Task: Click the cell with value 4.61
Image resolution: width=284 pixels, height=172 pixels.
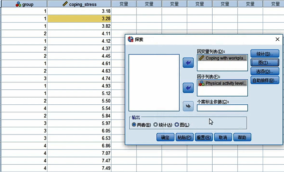Action: coord(79,64)
